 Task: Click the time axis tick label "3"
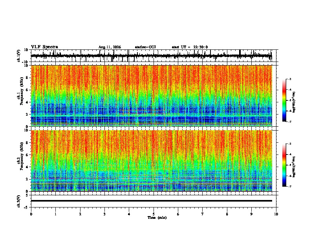[104, 214]
